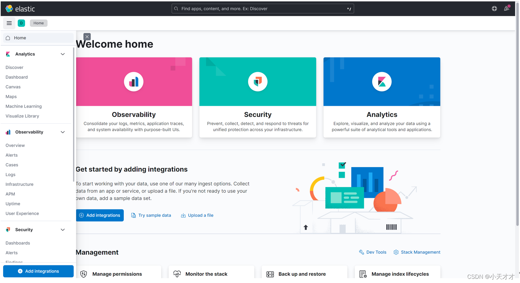The width and height of the screenshot is (520, 283).
Task: Click Add integrations button at sidebar bottom
Action: (38, 271)
